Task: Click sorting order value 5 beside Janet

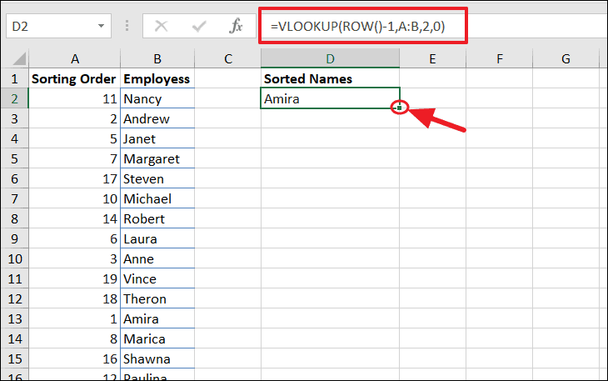Action: click(x=74, y=139)
